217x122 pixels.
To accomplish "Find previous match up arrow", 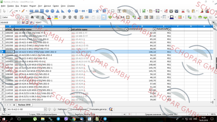I will tap(49, 109).
